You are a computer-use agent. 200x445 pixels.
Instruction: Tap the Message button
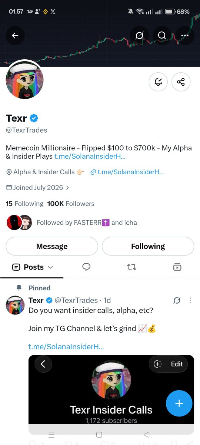[52, 247]
